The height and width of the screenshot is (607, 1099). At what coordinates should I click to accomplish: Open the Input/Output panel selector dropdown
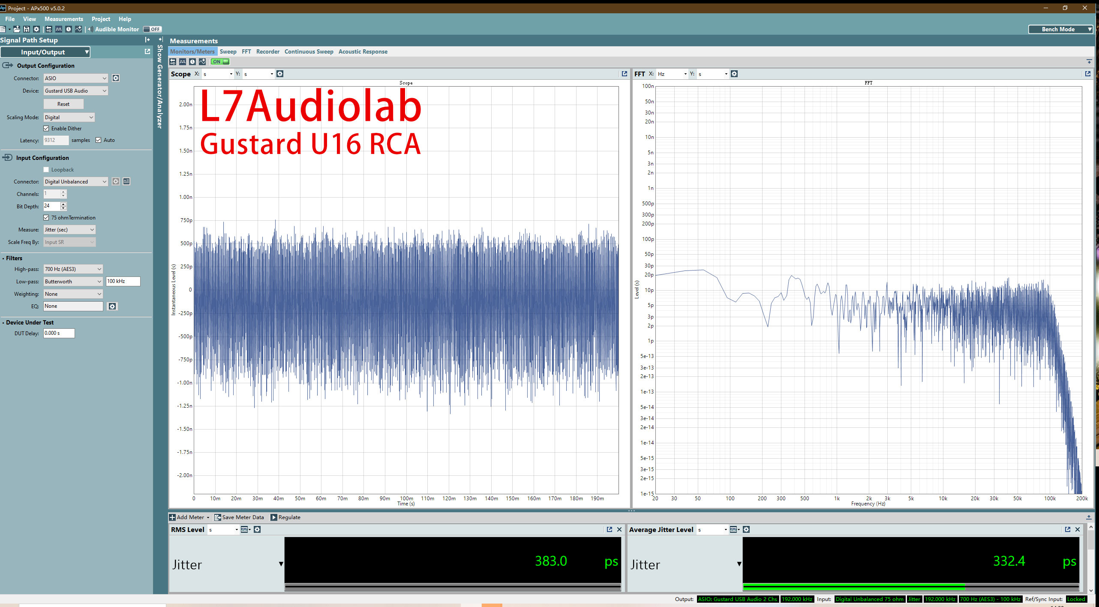point(45,52)
